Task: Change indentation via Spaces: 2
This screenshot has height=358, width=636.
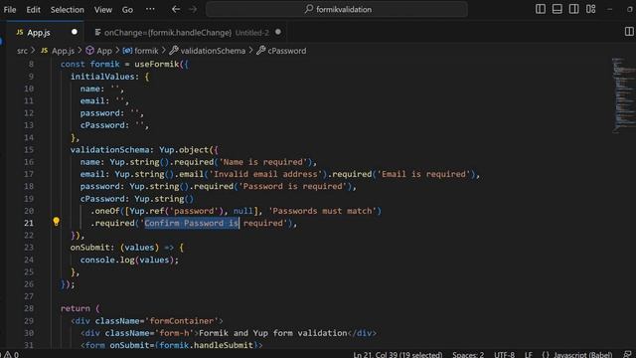Action: (468, 354)
